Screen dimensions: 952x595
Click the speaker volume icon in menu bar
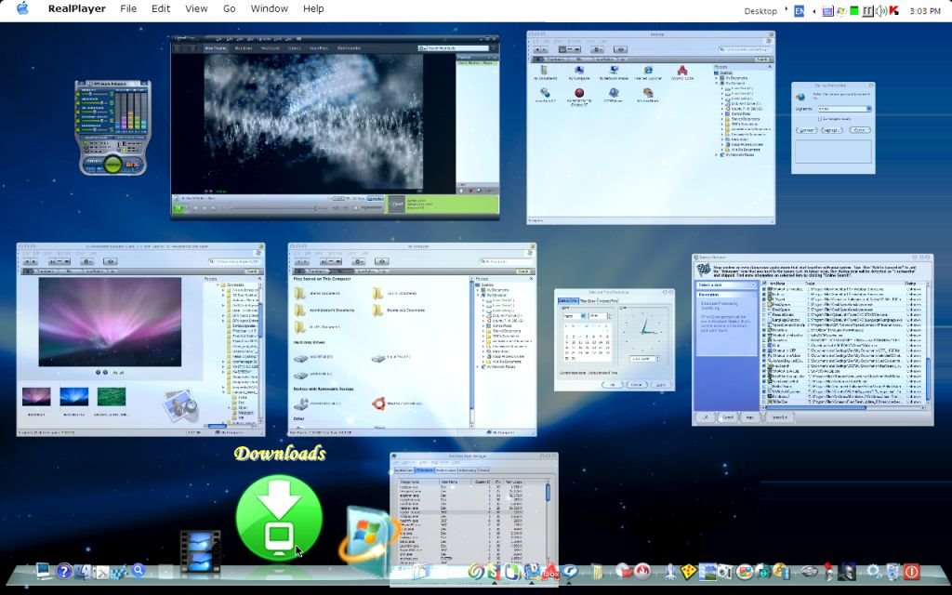click(x=880, y=10)
